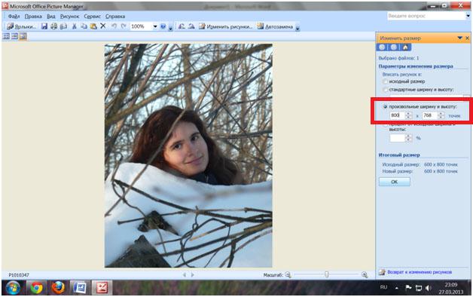Viewport: 473px width, 297px height.
Task: Click the Paste clipboard icon
Action: pos(93,26)
